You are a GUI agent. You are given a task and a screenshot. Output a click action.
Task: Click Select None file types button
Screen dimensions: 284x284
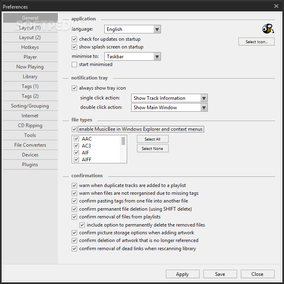[152, 149]
